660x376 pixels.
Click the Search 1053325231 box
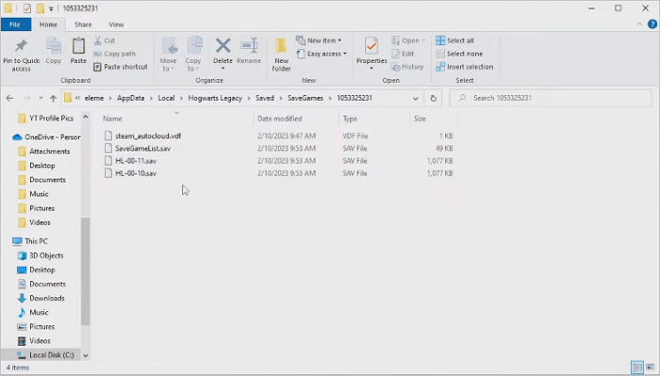pyautogui.click(x=551, y=98)
